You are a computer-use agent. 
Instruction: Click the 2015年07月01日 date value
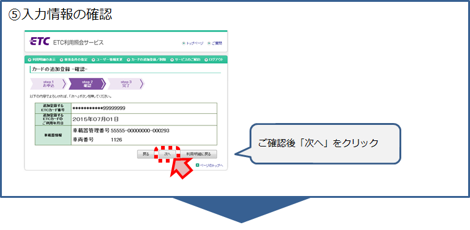click(95, 119)
